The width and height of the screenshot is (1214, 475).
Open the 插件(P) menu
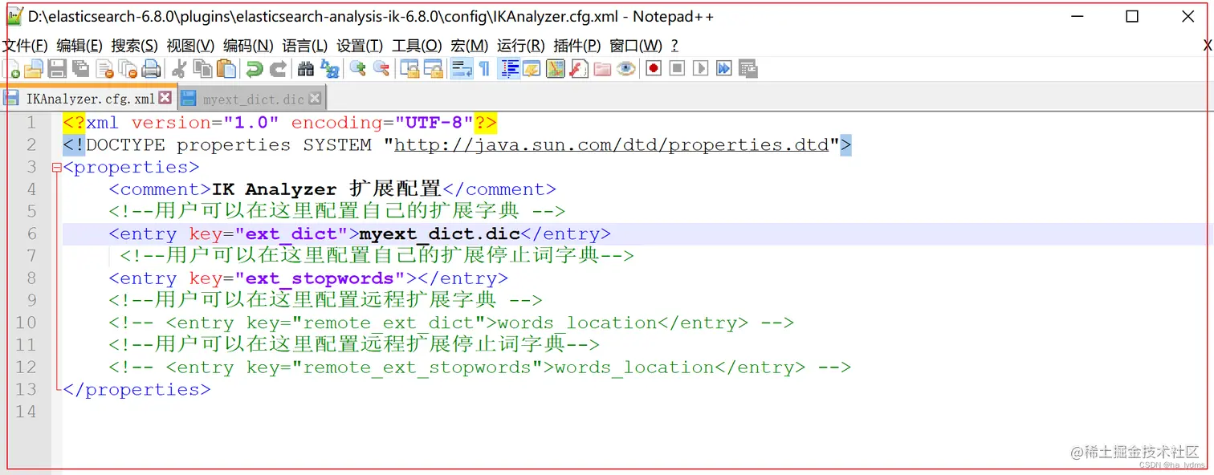(577, 46)
